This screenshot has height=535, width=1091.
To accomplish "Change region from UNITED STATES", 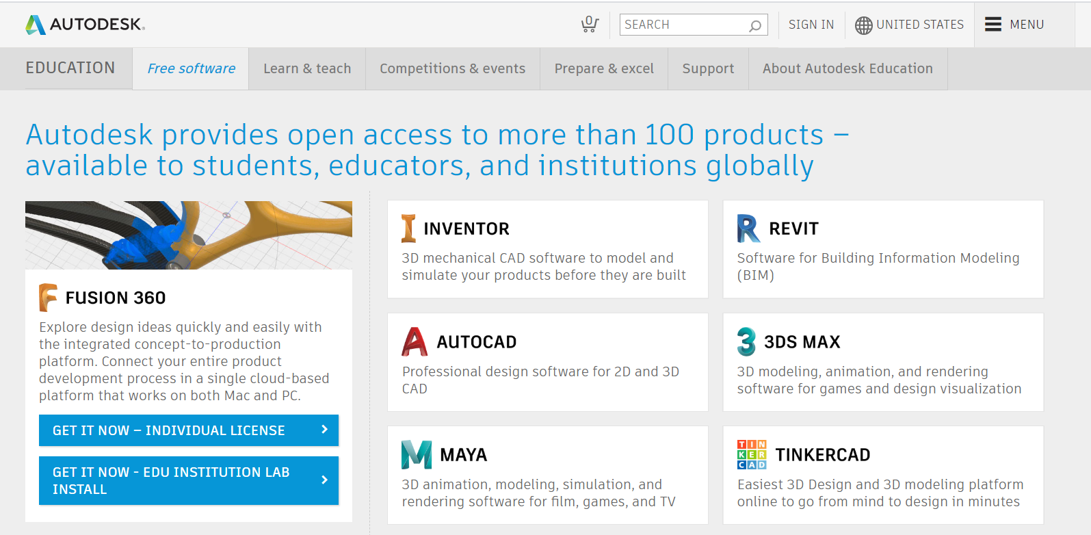I will (x=920, y=25).
